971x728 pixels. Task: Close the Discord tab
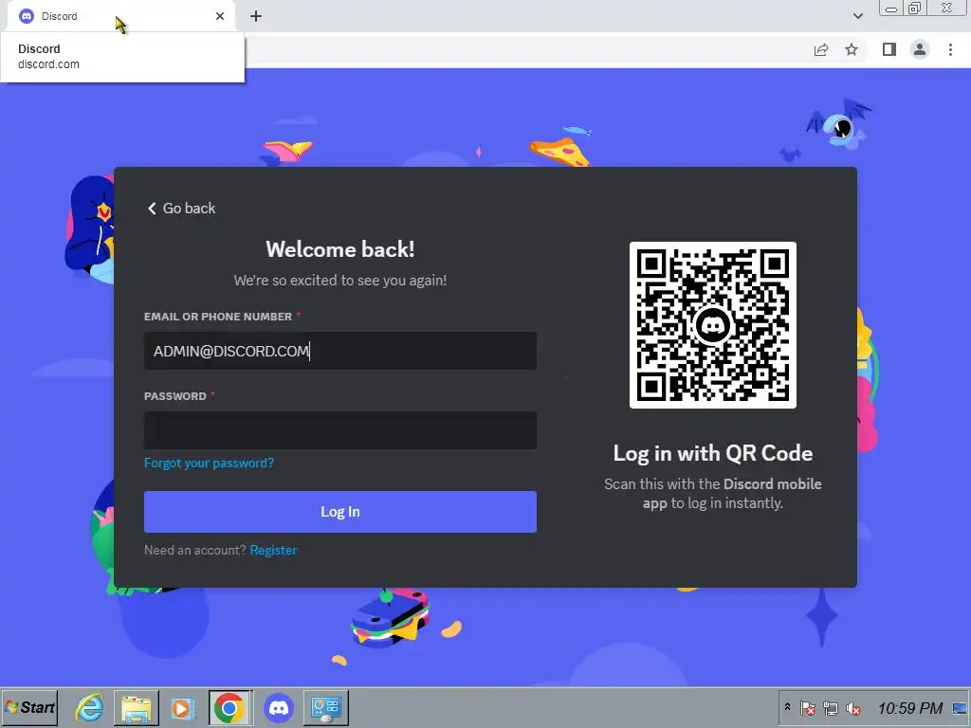[220, 16]
